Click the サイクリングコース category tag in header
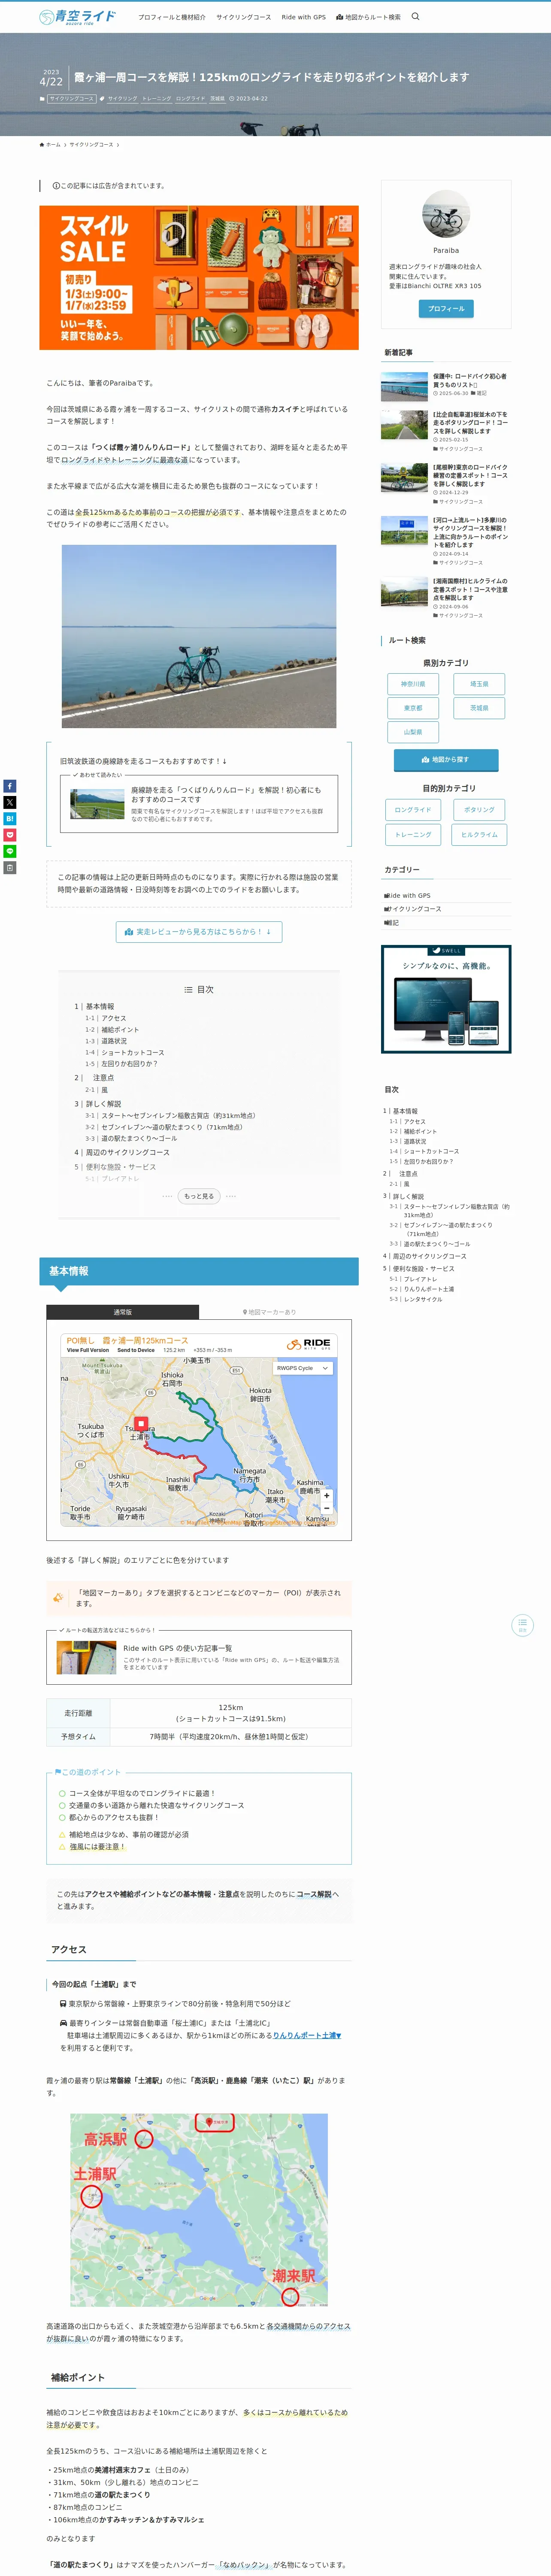Screen dimensions: 551x2576 72,99
